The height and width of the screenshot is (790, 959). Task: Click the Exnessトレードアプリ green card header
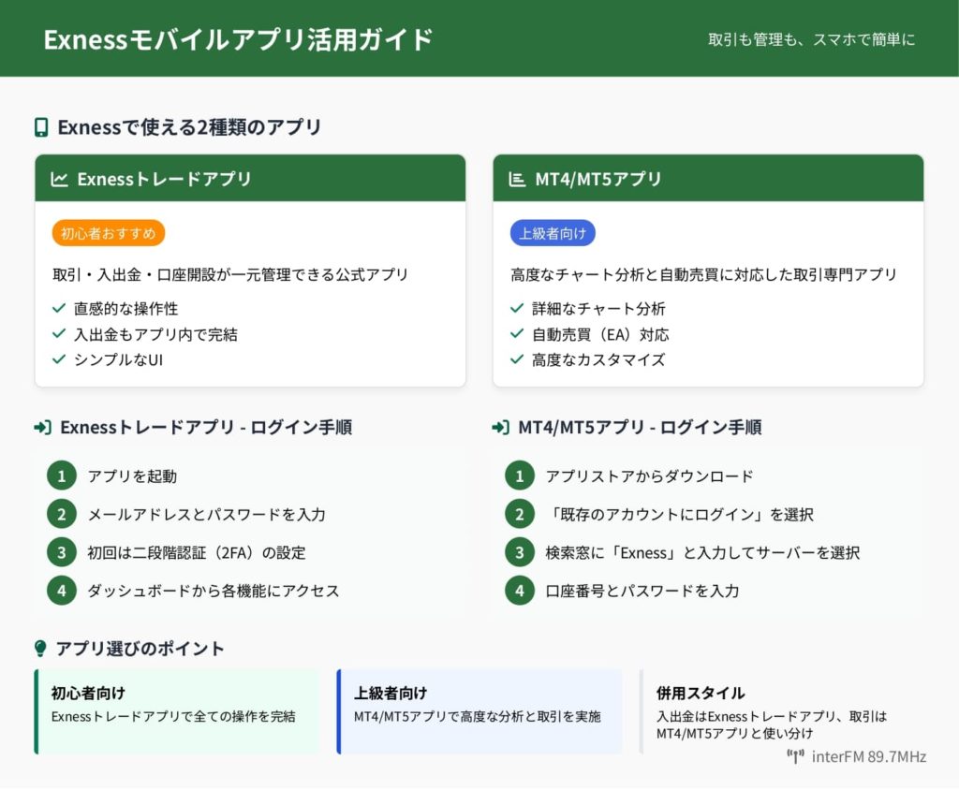pos(250,178)
